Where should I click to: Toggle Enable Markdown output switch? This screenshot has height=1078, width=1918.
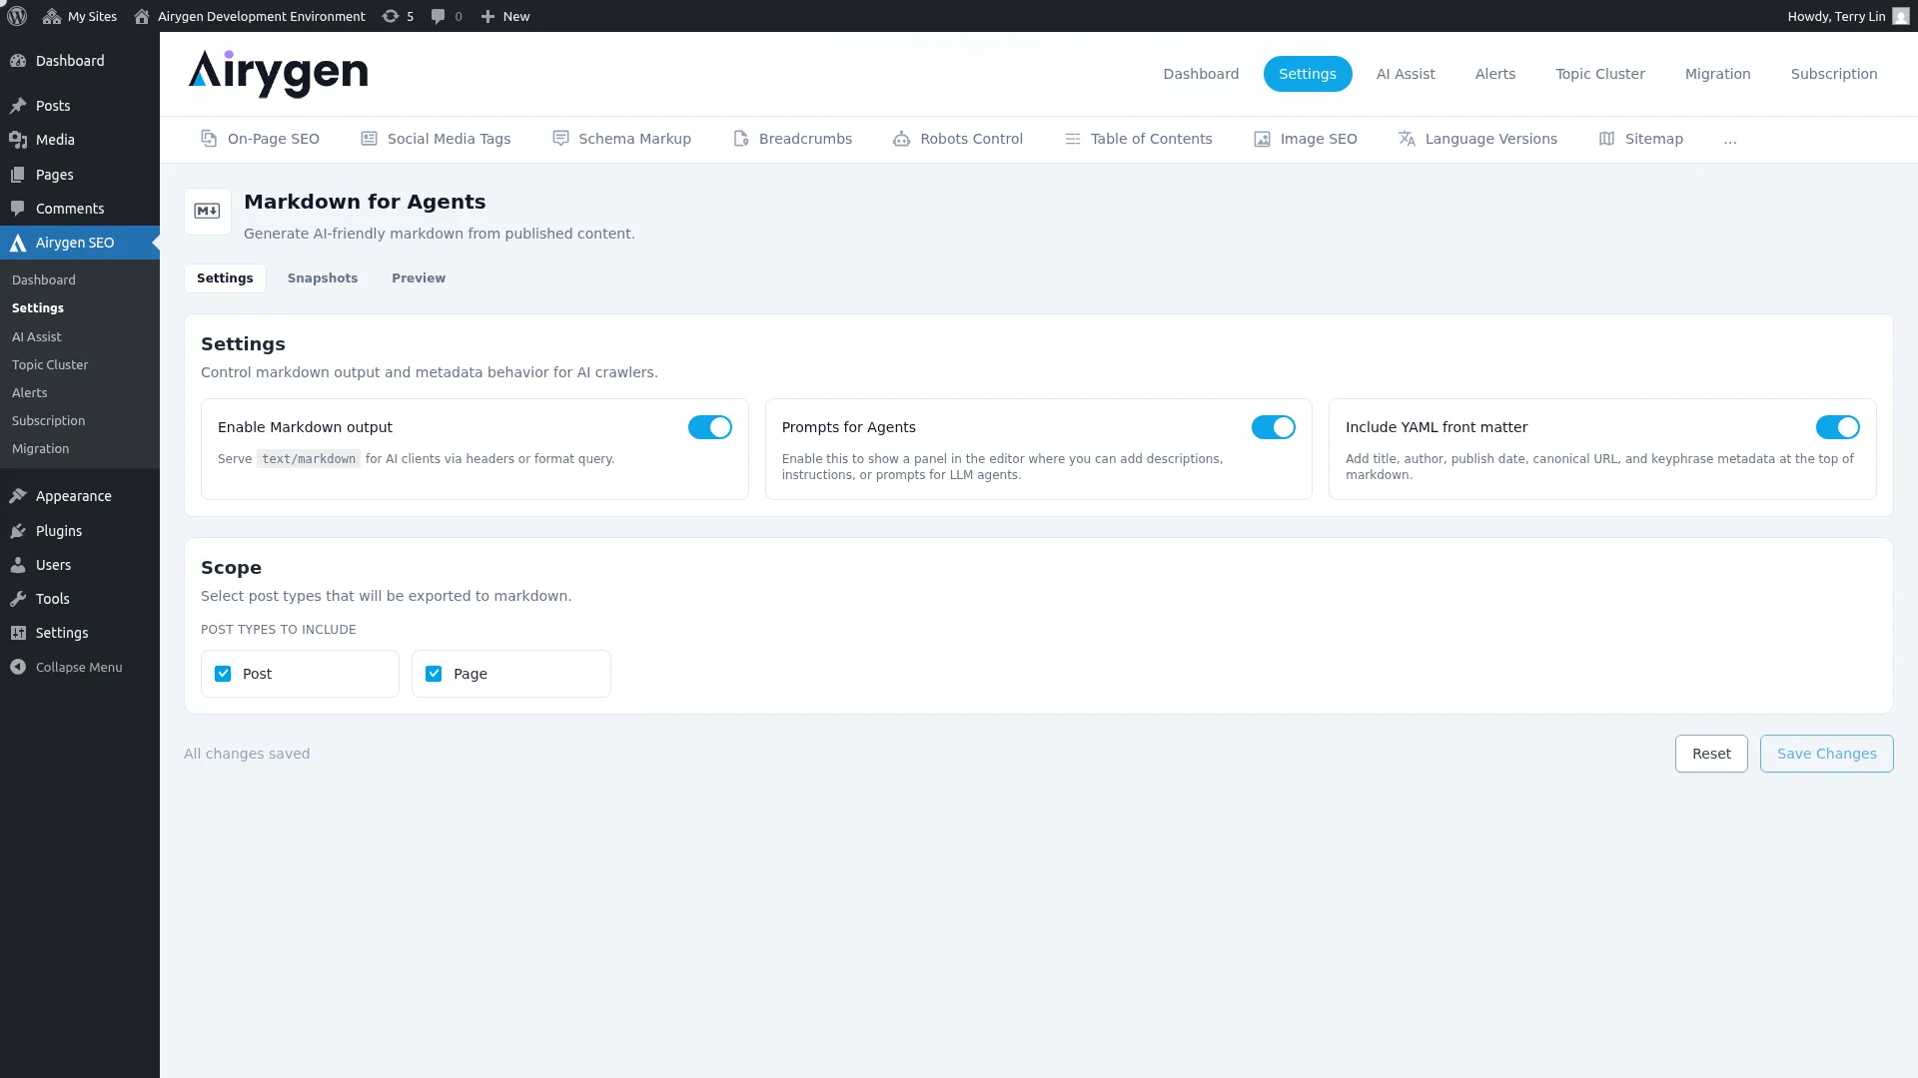710,427
